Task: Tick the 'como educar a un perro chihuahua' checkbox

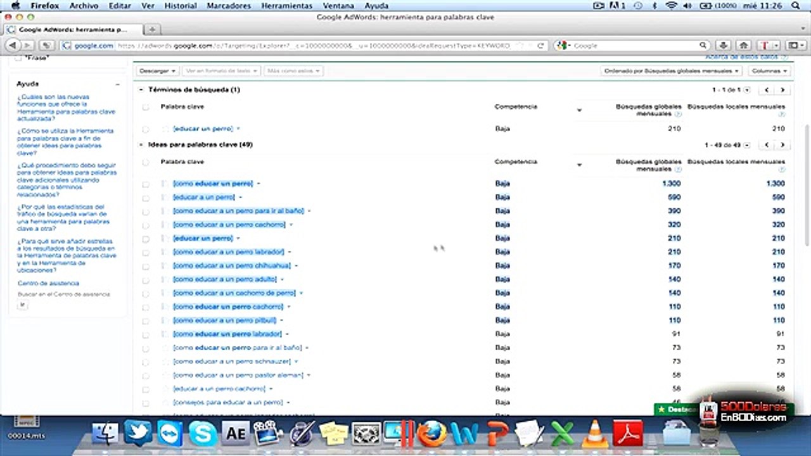Action: [146, 266]
